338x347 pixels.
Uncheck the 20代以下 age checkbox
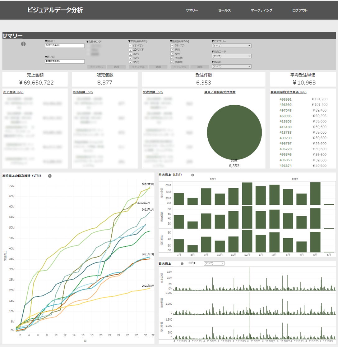coord(131,50)
